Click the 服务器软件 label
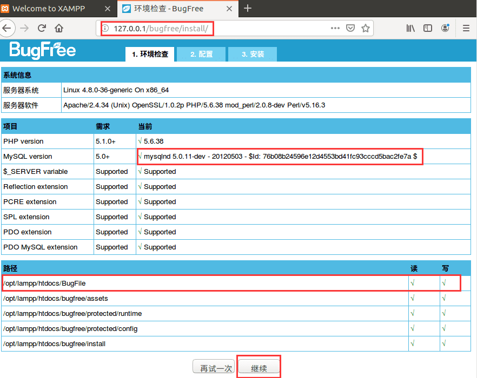Viewport: 477px width, 378px height. coord(21,105)
